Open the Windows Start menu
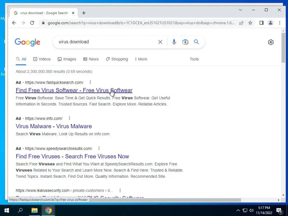 click(7, 210)
